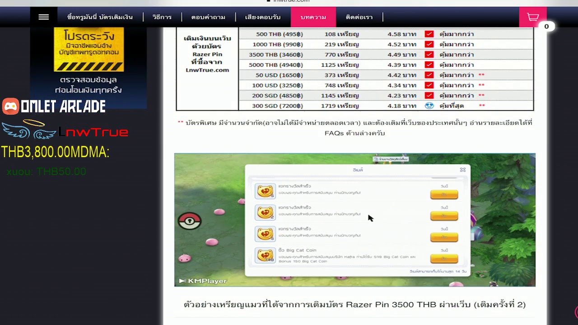
Task: Click the 5000 THB (4940฿) cell
Action: [275, 65]
